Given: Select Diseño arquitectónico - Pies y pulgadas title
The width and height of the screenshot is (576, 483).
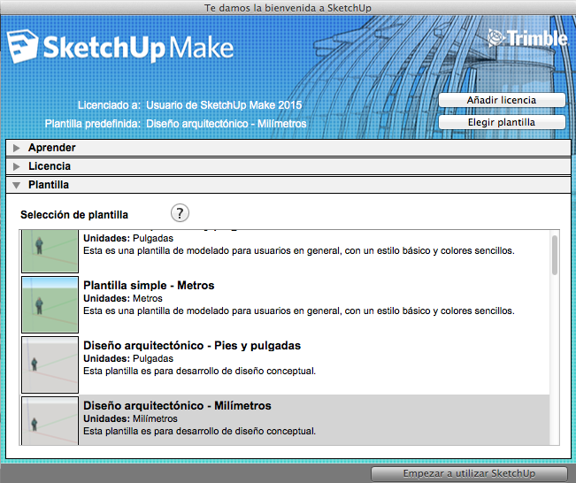Looking at the screenshot, I should pos(191,346).
